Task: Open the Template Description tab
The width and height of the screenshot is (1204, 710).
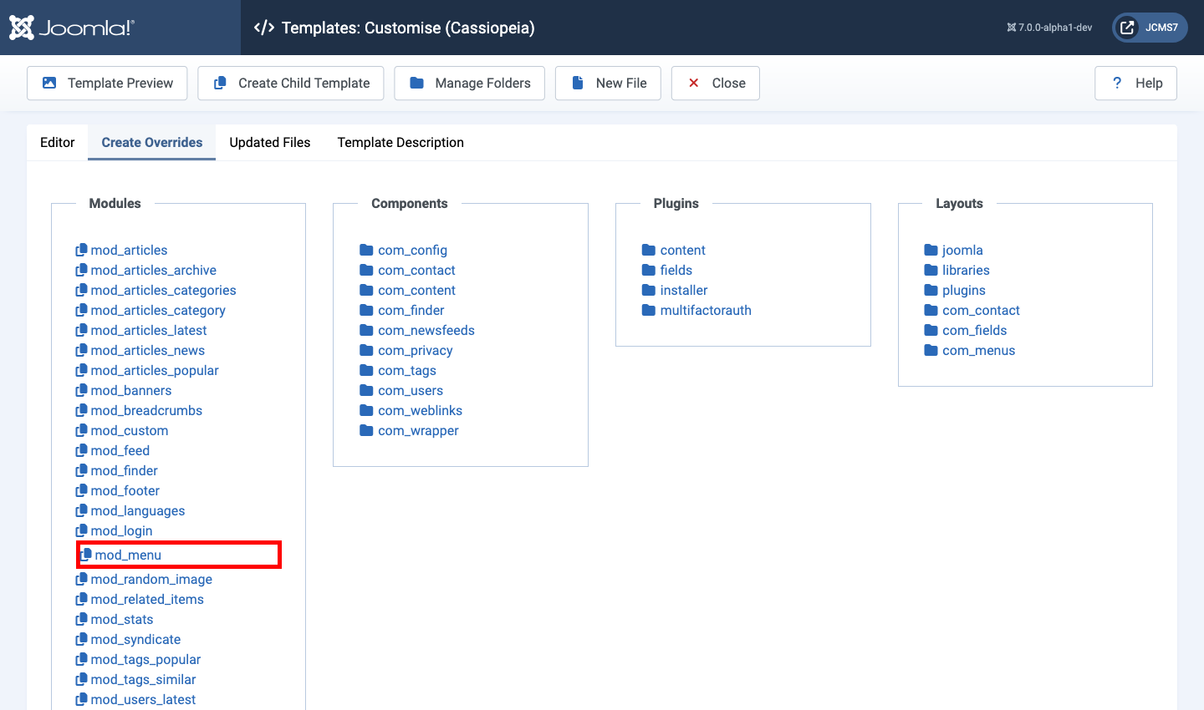Action: point(400,142)
